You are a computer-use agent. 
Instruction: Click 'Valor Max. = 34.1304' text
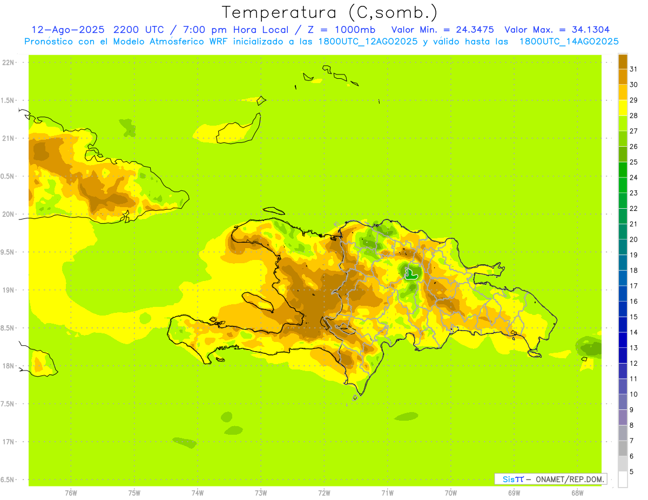pos(557,30)
